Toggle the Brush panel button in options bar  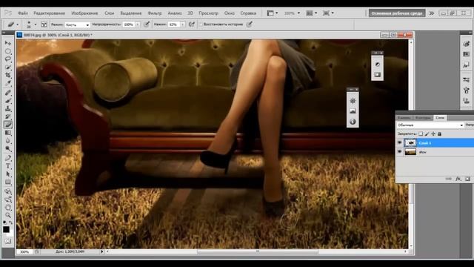[44, 24]
